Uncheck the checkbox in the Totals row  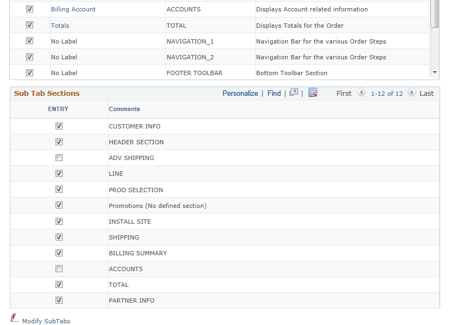(x=30, y=24)
